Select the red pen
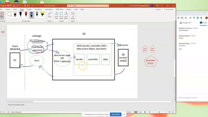Image resolution: width=208 pixels, height=117 pixels. (26, 14)
